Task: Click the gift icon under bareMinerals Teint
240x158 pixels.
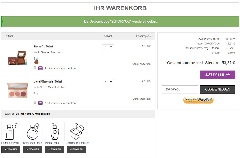Action: coord(40,103)
